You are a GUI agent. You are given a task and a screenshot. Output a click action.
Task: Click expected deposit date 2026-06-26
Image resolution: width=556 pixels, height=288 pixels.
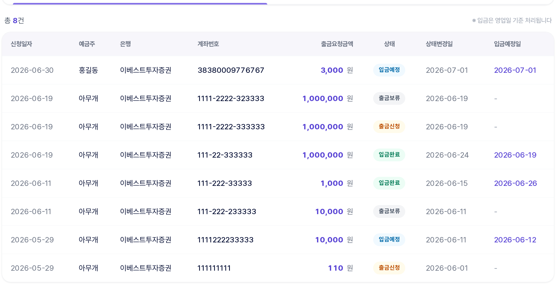515,183
